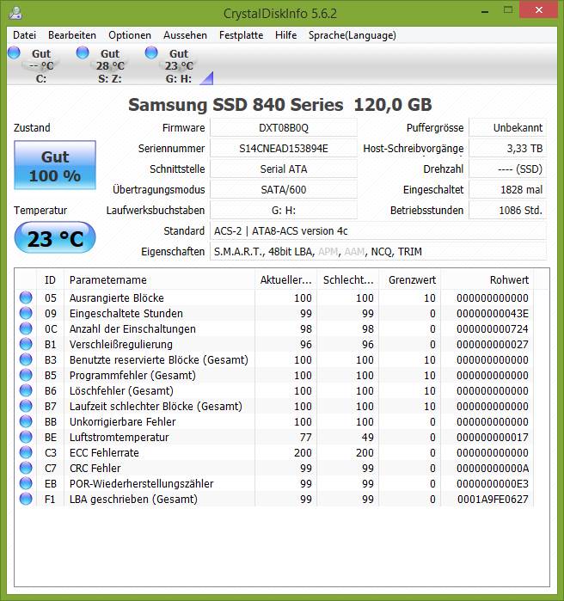Screen dimensions: 564x601
Task: Click the Rohwert column header
Action: 487,279
